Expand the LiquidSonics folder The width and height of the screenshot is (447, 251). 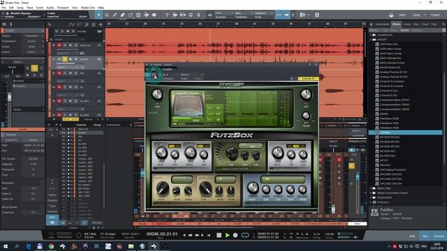pos(372,35)
